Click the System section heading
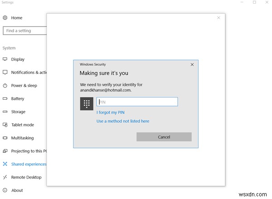 (x=9, y=48)
